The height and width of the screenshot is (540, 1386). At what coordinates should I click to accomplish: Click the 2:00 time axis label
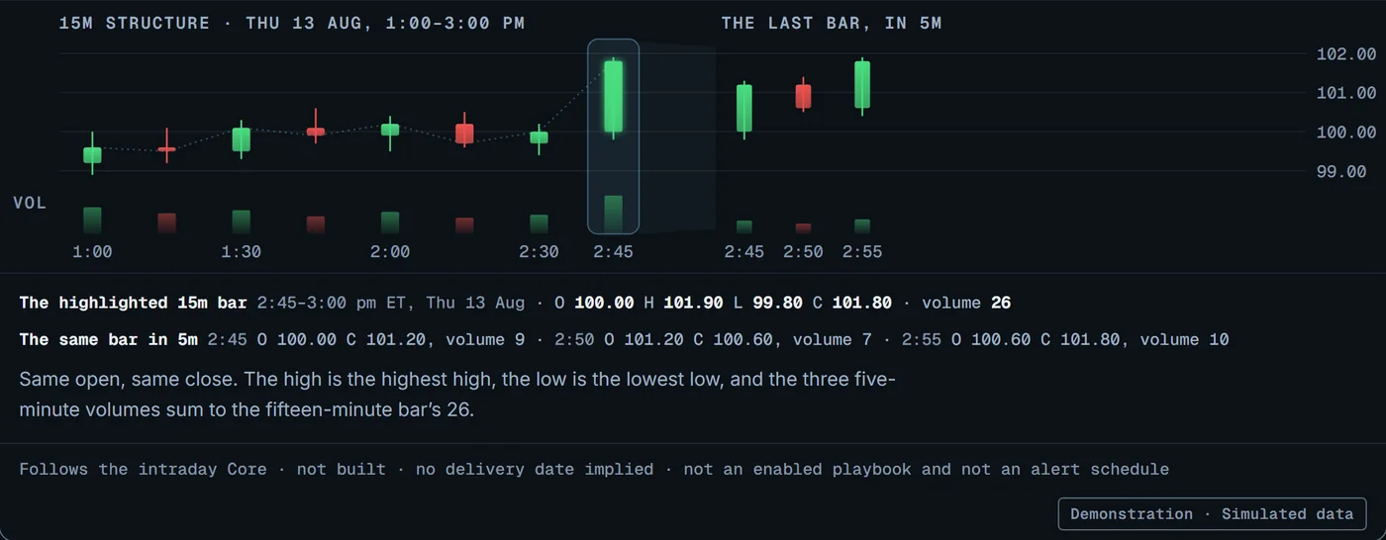click(x=390, y=252)
